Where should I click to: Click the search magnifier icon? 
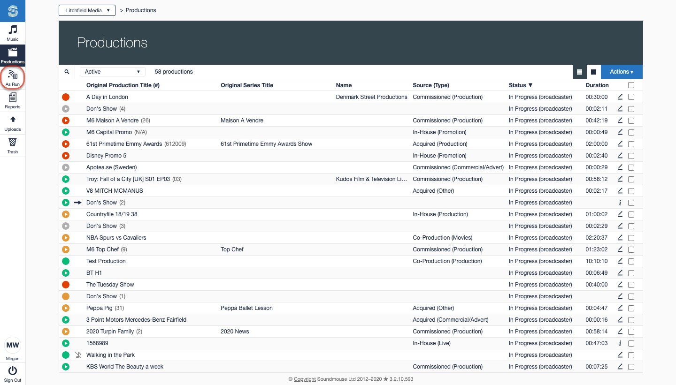67,72
